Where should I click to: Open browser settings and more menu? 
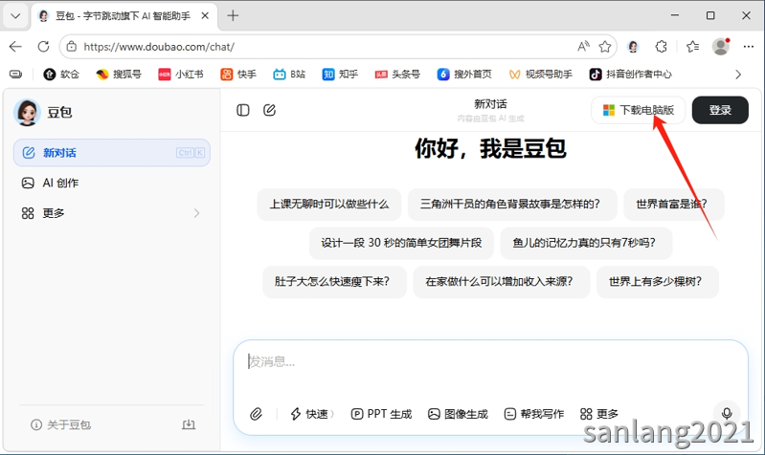(749, 47)
